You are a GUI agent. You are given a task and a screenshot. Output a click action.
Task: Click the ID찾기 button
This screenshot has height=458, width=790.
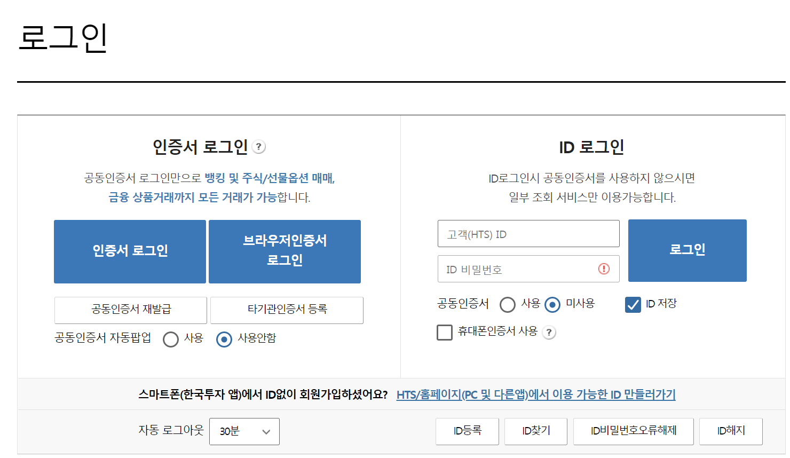click(x=536, y=431)
